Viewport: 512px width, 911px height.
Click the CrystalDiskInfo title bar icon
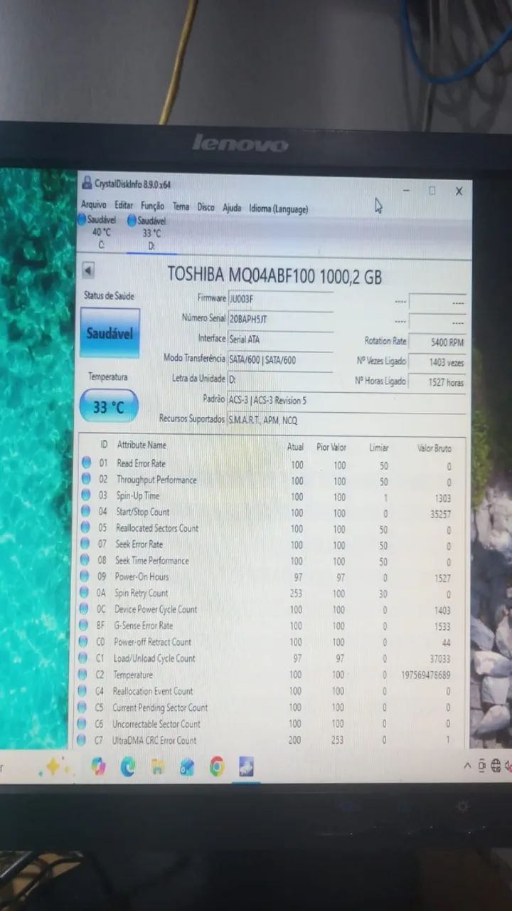[87, 183]
